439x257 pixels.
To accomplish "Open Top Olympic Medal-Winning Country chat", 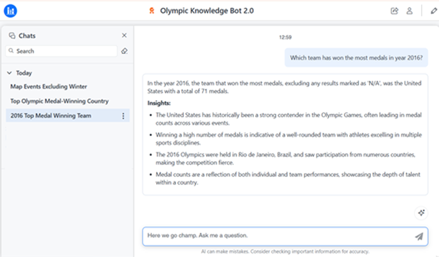I will [59, 101].
